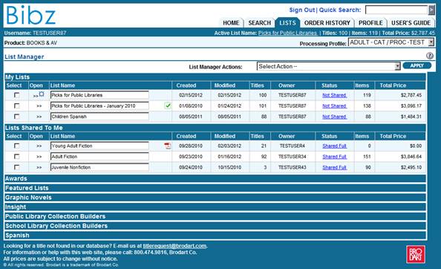Check the box for Picks for Public Libraries
The width and height of the screenshot is (441, 269).
(17, 95)
